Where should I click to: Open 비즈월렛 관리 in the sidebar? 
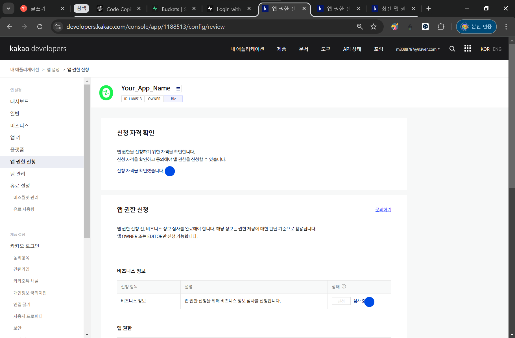click(x=26, y=197)
